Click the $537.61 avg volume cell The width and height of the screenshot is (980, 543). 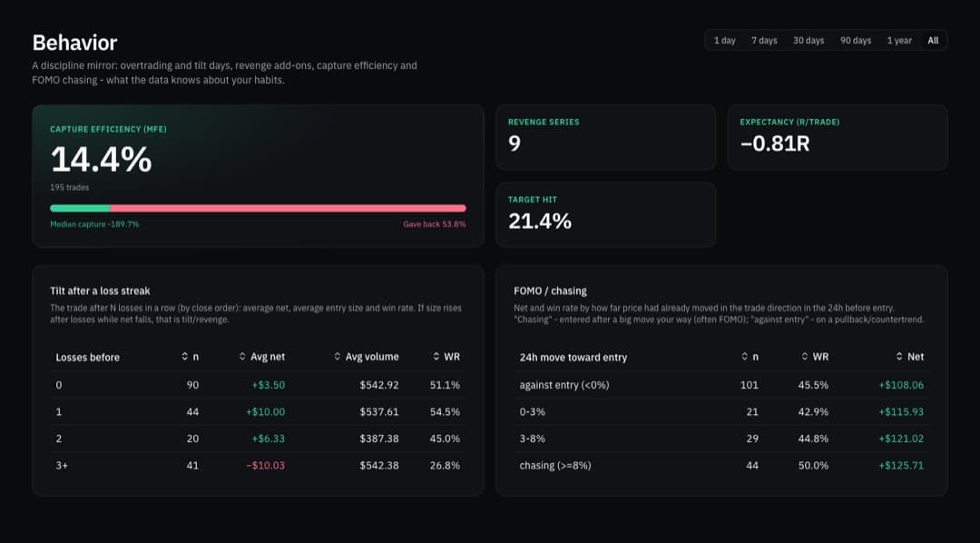[x=378, y=411]
